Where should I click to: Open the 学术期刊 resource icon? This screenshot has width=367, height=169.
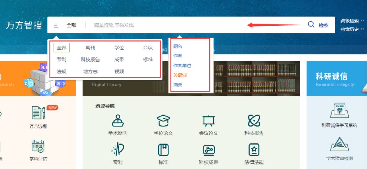click(x=118, y=121)
